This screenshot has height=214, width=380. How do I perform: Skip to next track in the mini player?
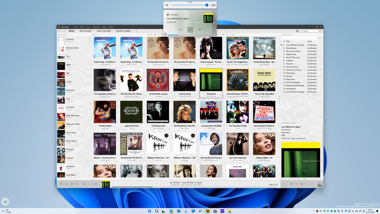[200, 29]
